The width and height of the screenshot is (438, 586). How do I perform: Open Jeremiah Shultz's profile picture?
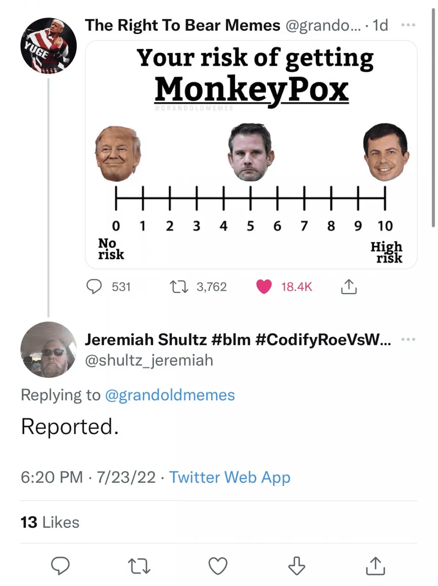(48, 349)
